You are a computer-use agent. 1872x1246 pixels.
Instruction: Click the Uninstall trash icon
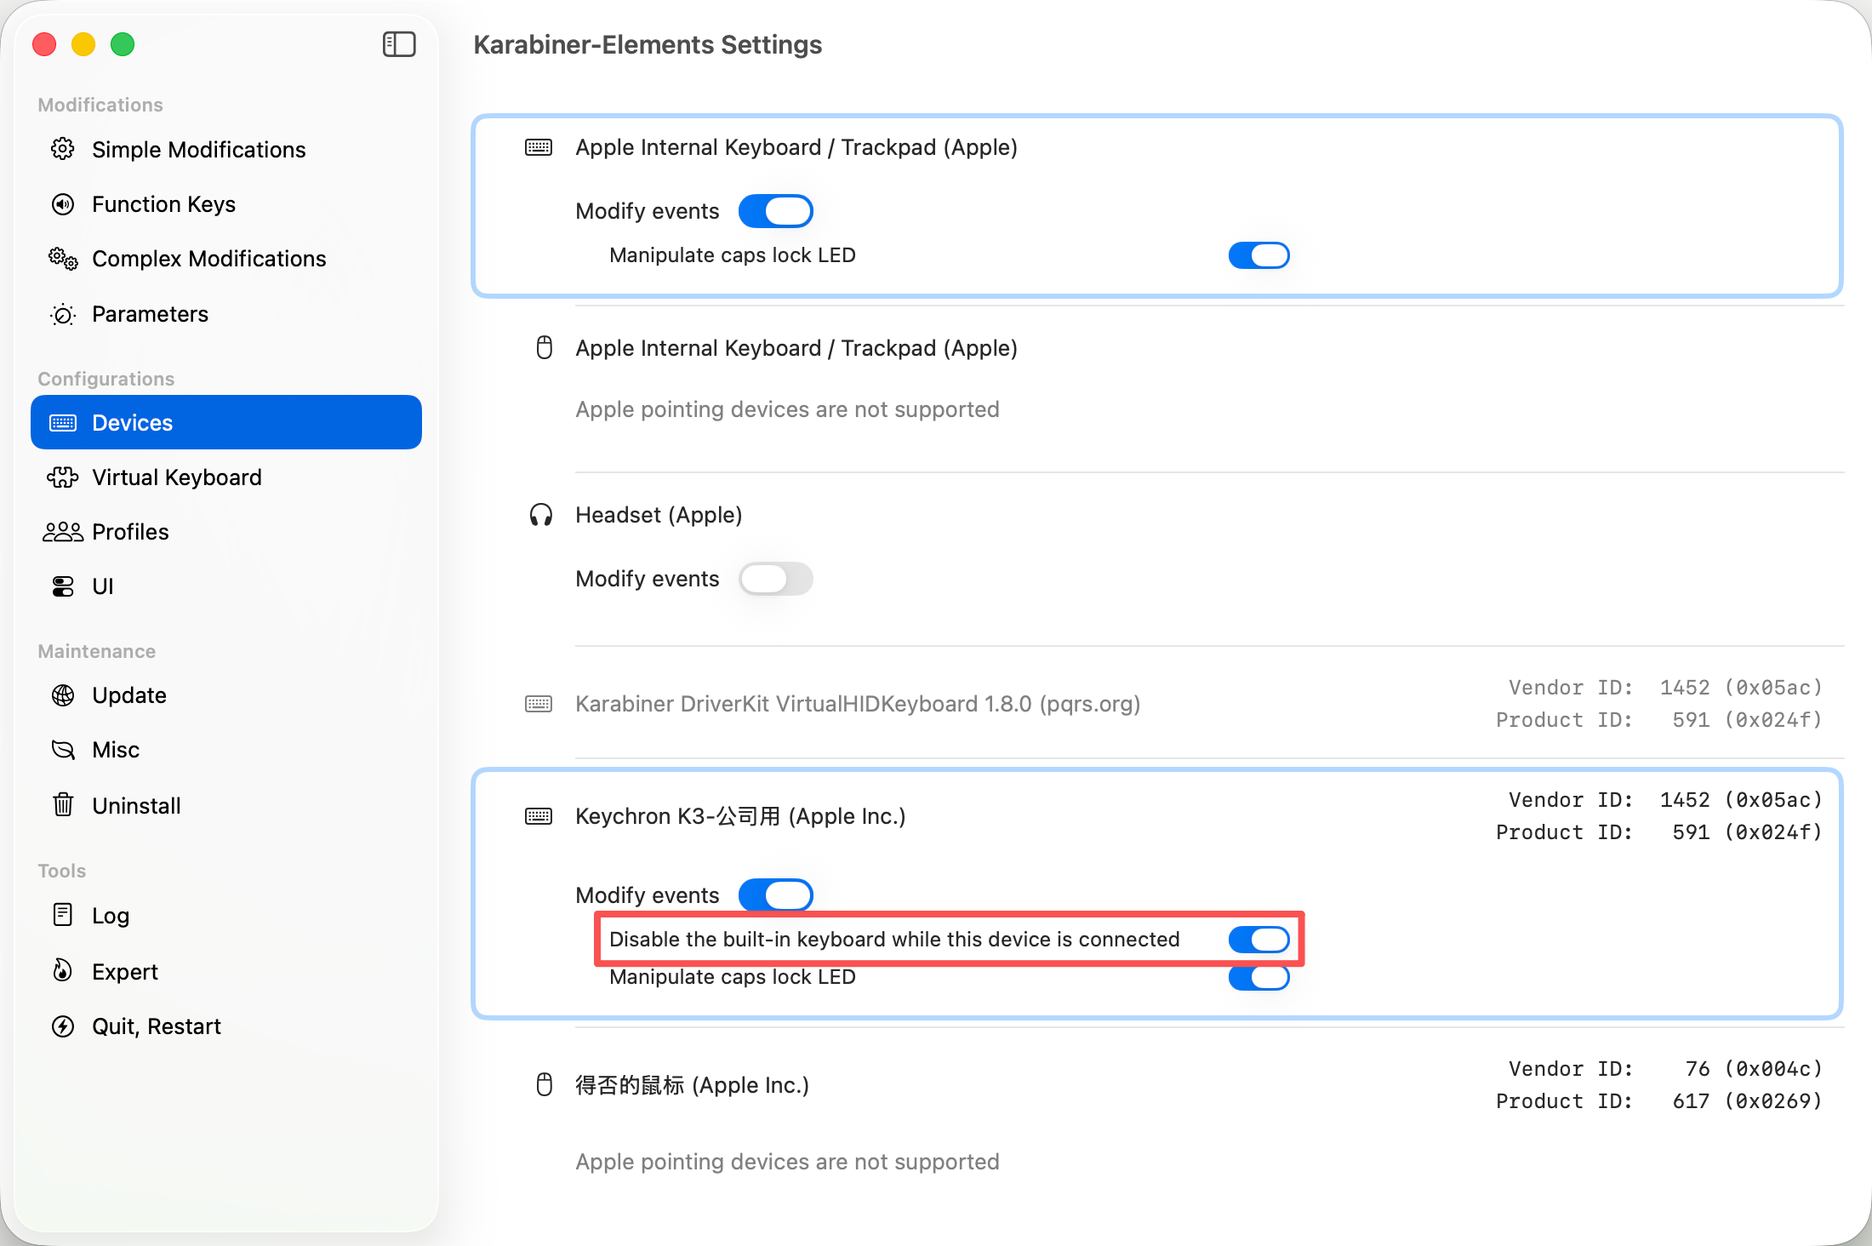tap(63, 805)
